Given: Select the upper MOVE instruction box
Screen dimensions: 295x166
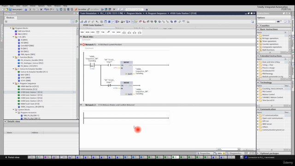Looking at the screenshot, I should point(126,68).
